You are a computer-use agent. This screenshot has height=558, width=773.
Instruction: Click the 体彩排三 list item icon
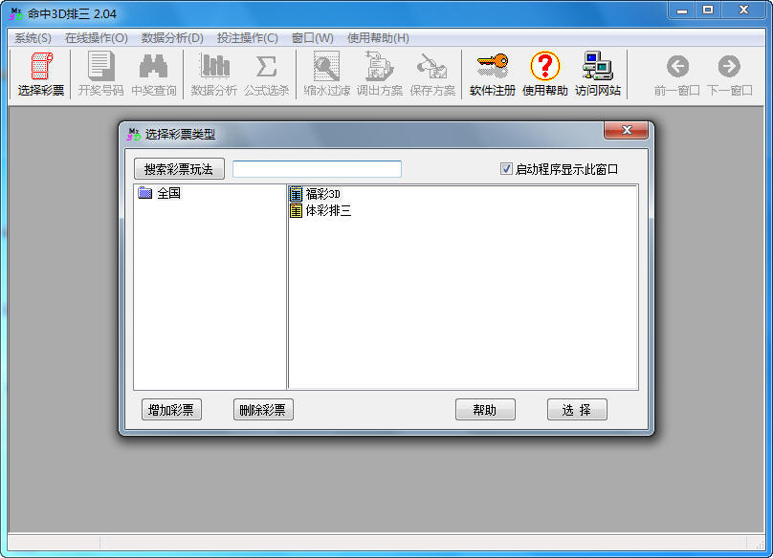296,211
